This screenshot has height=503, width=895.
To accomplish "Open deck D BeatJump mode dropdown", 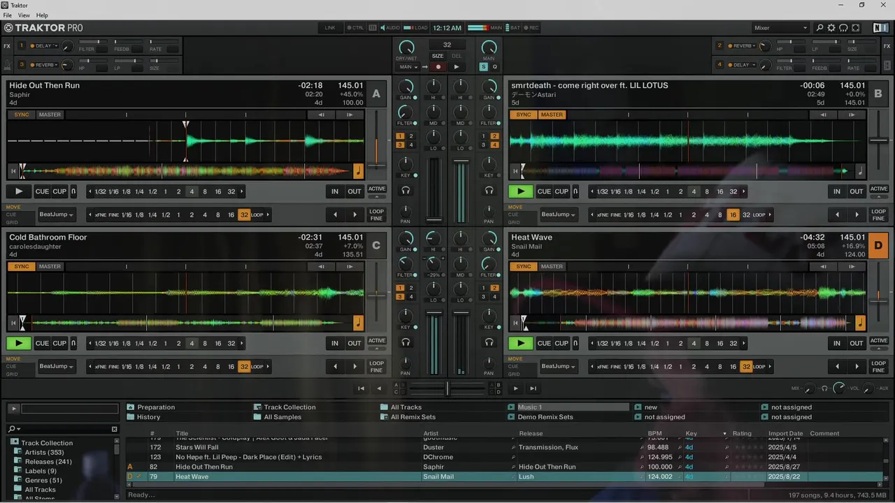I will [559, 366].
